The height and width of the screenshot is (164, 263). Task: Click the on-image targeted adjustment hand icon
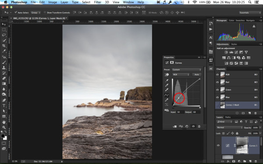coord(167,75)
